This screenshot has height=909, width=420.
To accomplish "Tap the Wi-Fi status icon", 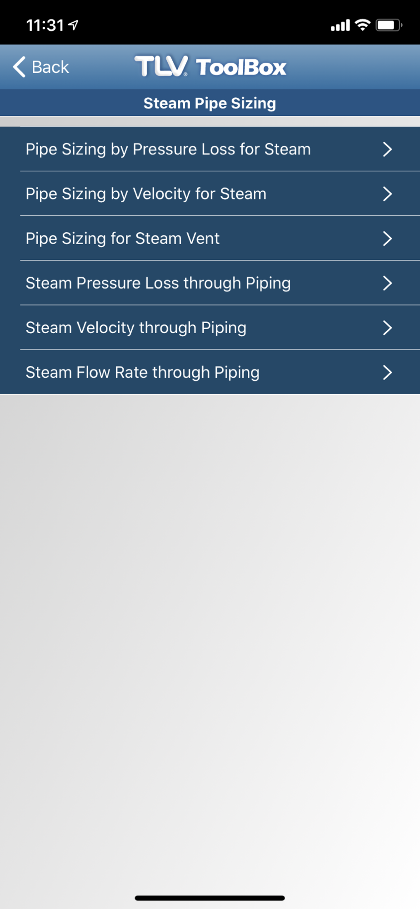I will 362,25.
